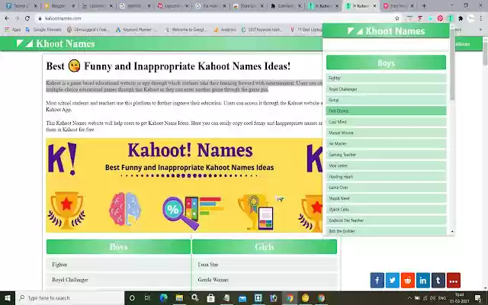Open more share options red button
The width and height of the screenshot is (488, 305).
pos(453,281)
